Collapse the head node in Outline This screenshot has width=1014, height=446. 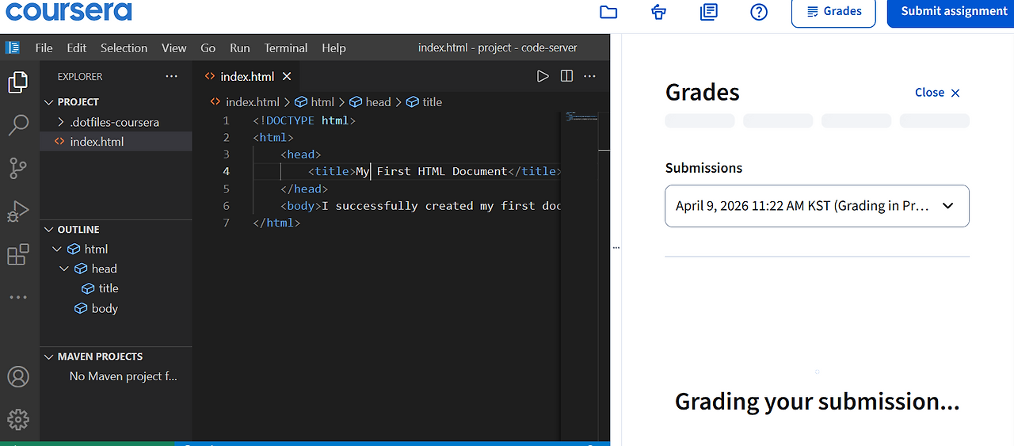pos(64,269)
